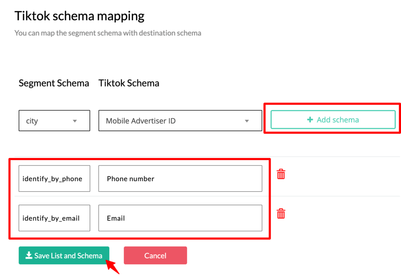Click the Phone number field
Screen dimensions: 401x277
click(180, 178)
